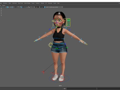Open the Deform menu

[x=42, y=3]
